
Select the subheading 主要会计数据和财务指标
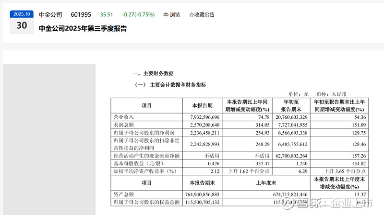[178, 85]
